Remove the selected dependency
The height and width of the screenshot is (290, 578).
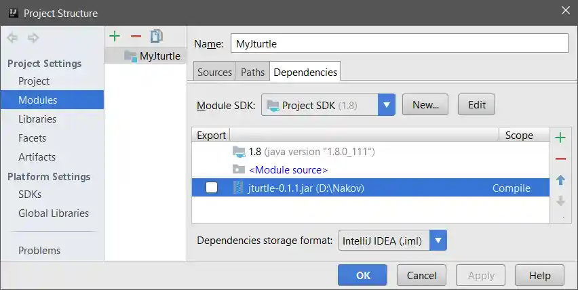click(x=560, y=159)
